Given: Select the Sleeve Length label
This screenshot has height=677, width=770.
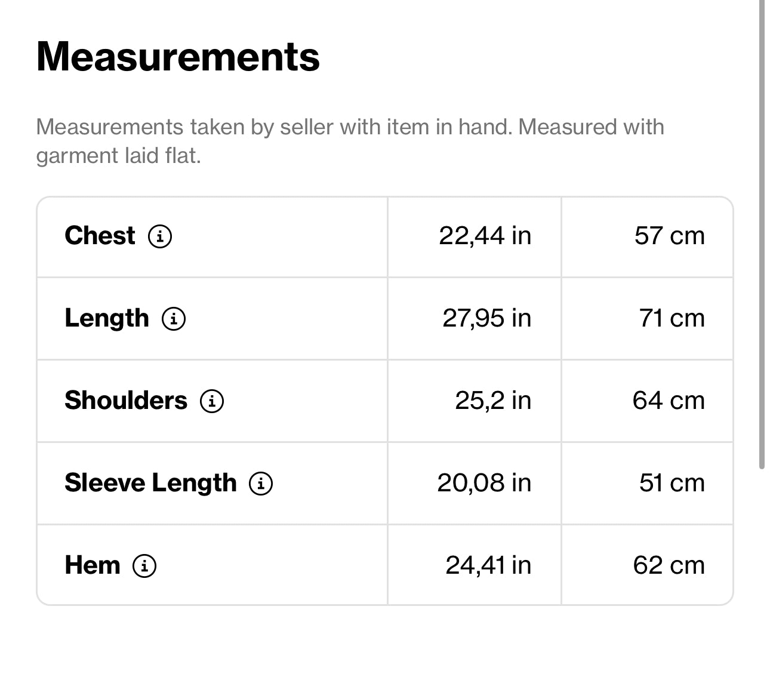Looking at the screenshot, I should point(150,483).
